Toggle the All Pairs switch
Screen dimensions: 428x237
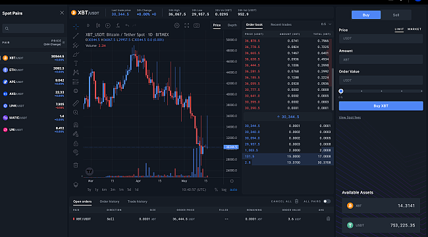click(x=327, y=201)
